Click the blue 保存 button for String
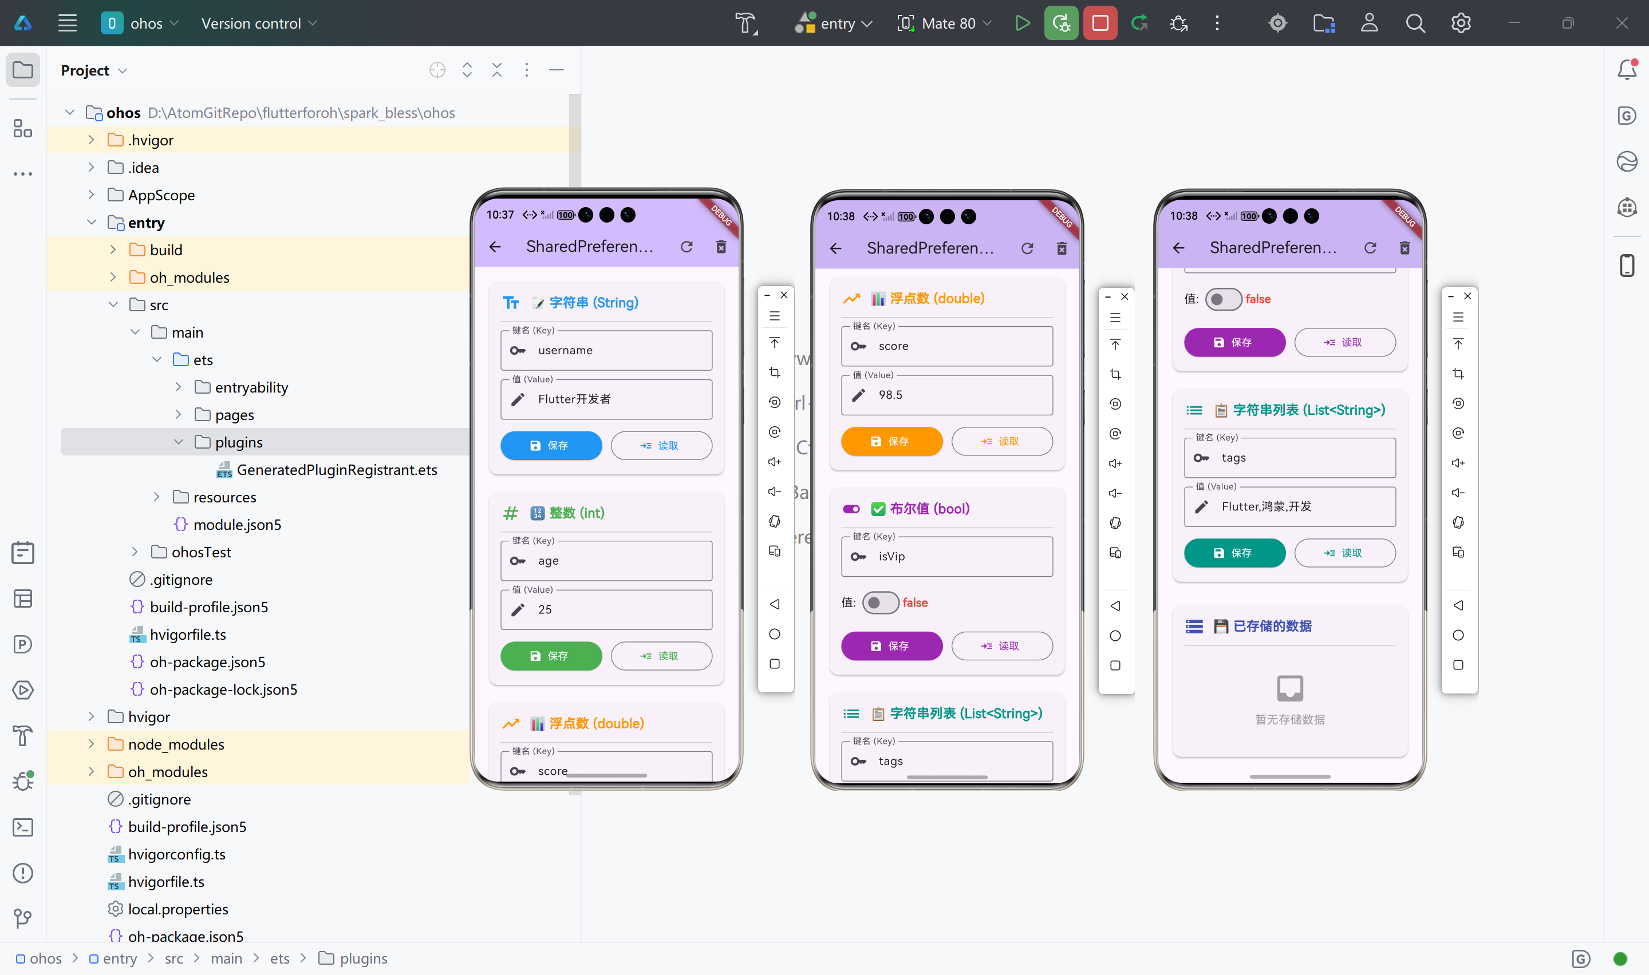The height and width of the screenshot is (975, 1649). 551,446
